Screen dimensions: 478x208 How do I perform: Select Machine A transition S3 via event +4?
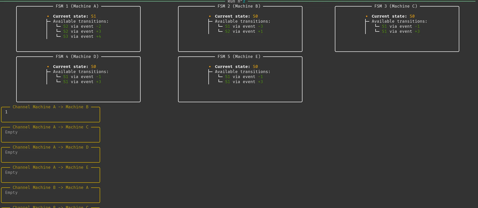(x=82, y=37)
